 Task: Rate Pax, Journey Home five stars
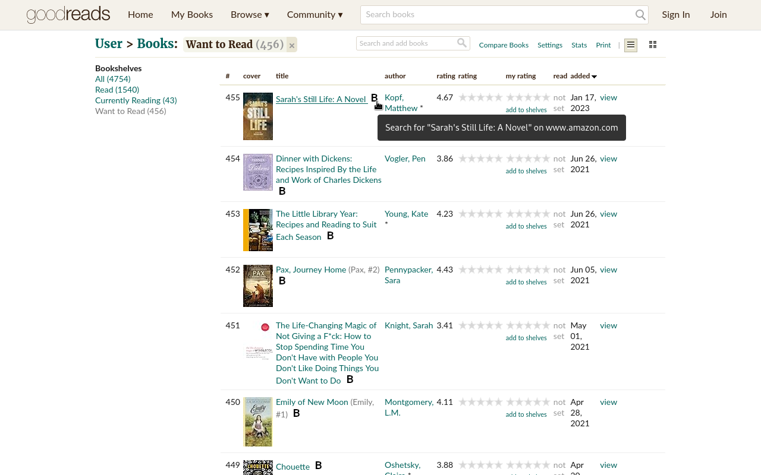(x=547, y=269)
